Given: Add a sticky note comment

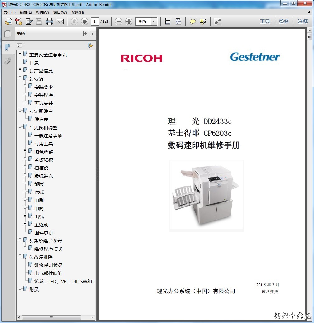Looking at the screenshot, I should [x=193, y=21].
